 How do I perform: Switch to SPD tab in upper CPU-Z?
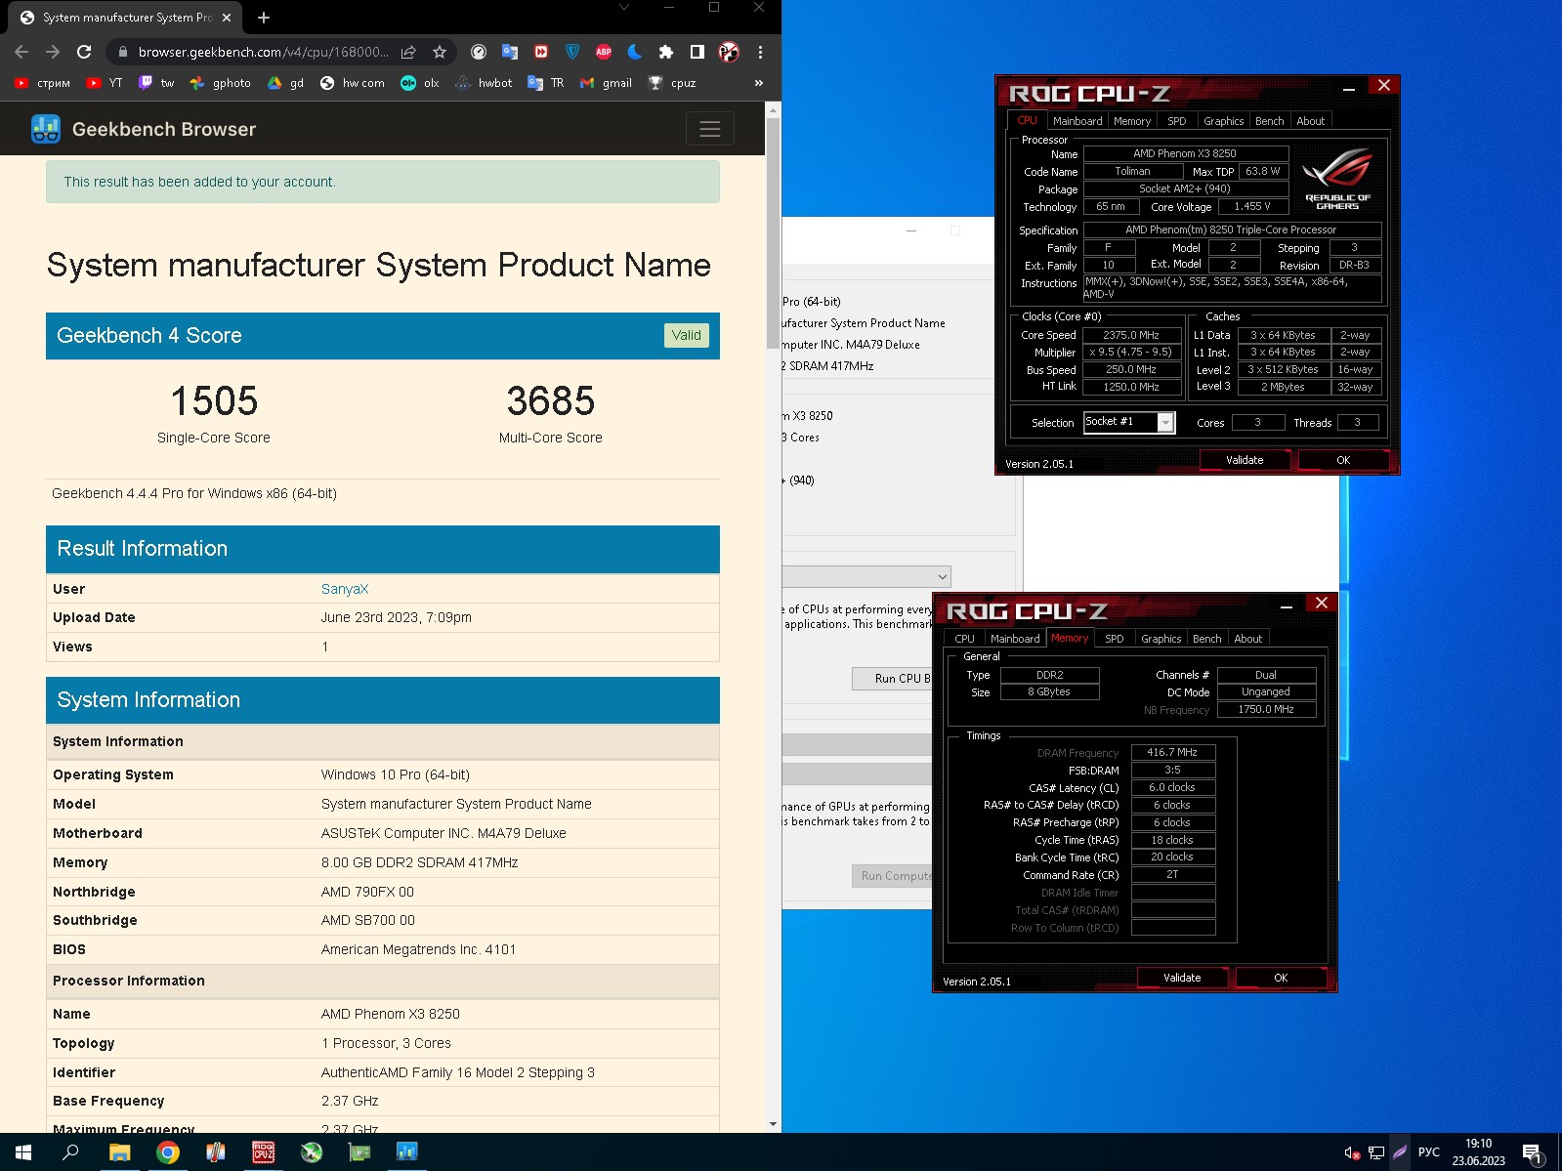[x=1177, y=121]
